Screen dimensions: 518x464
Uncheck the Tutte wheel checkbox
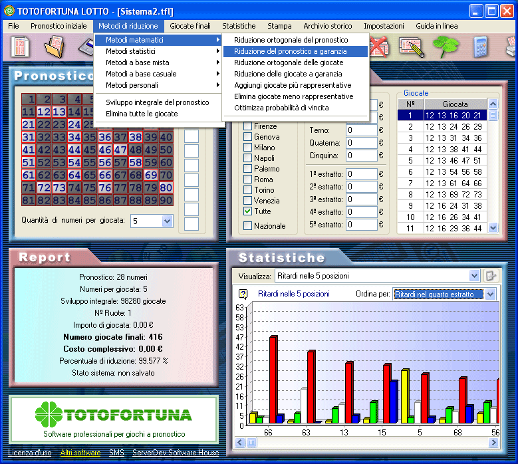point(248,211)
